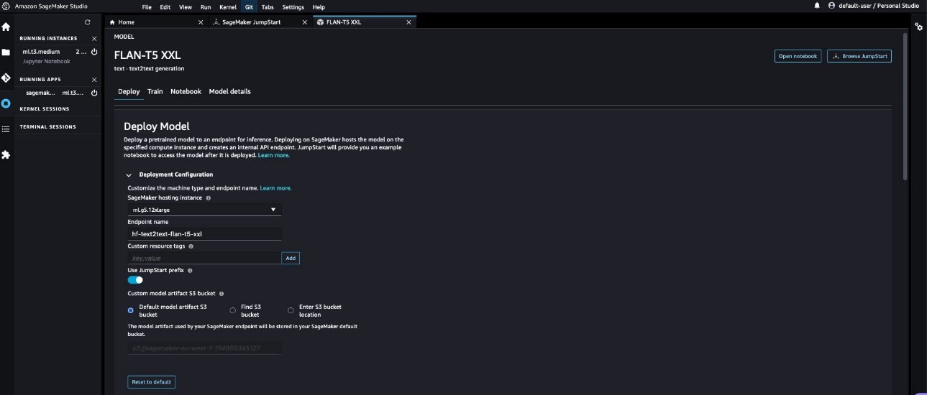The image size is (927, 395).
Task: Toggle the Use JumpStart prefix switch
Action: [135, 280]
